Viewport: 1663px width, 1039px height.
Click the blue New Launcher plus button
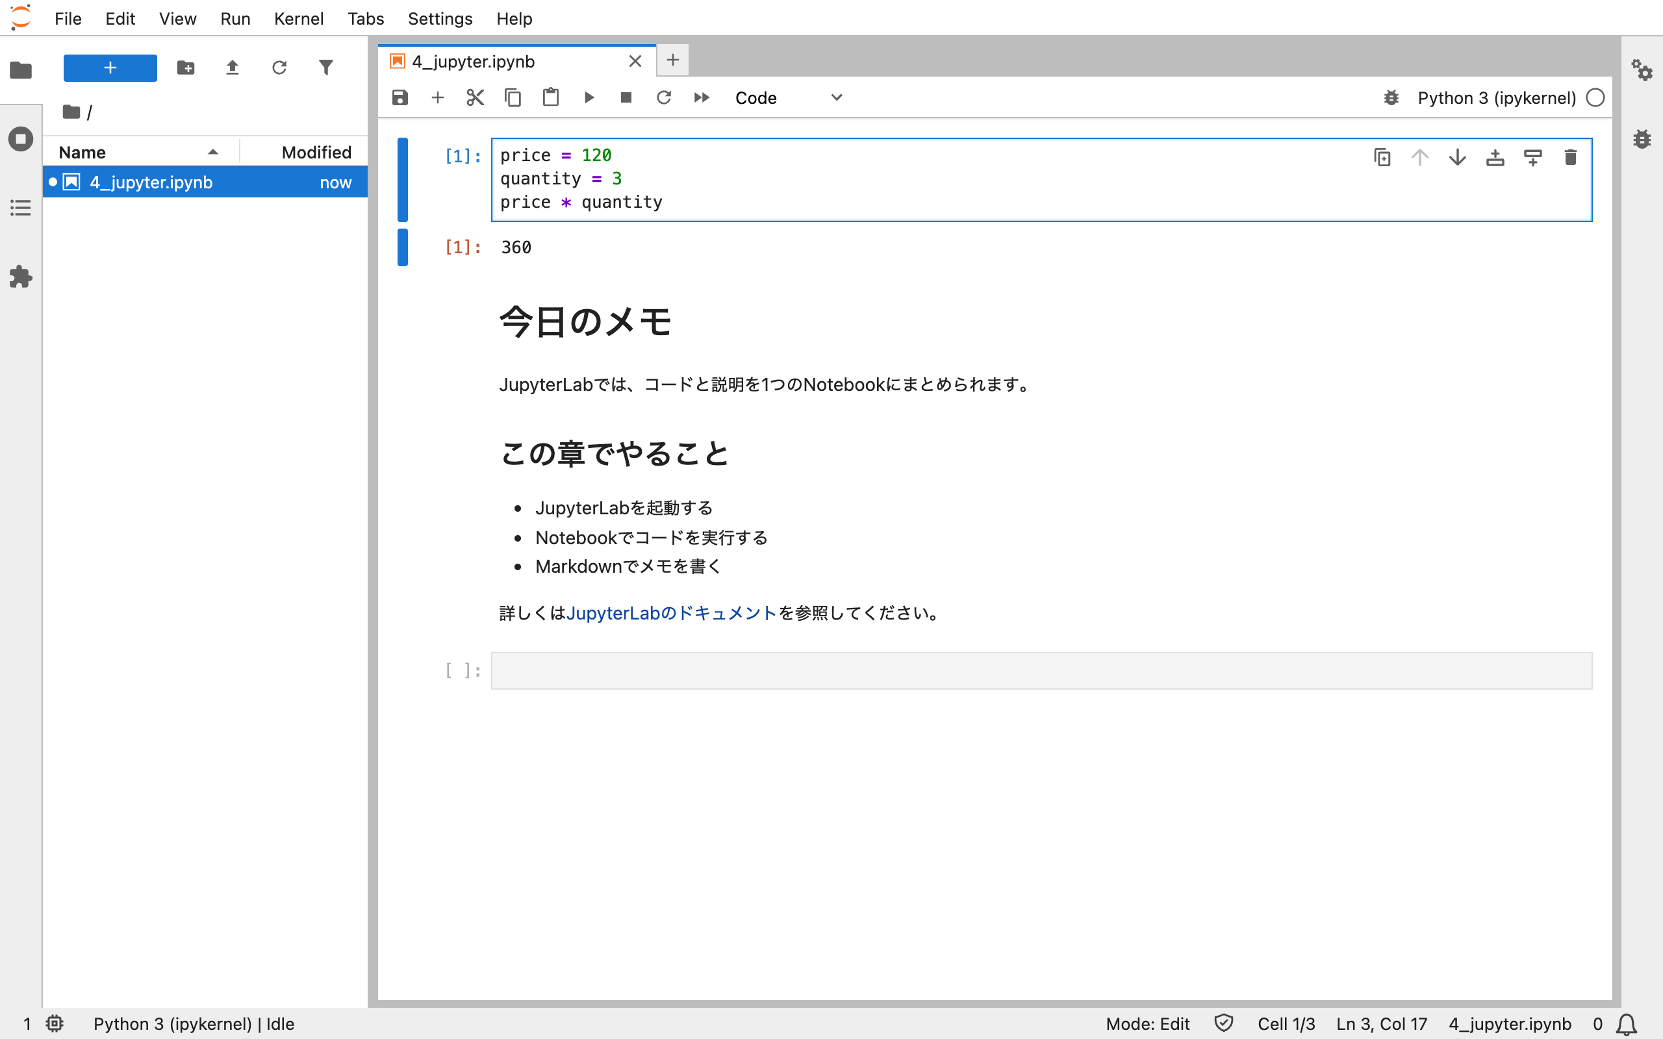coord(110,68)
